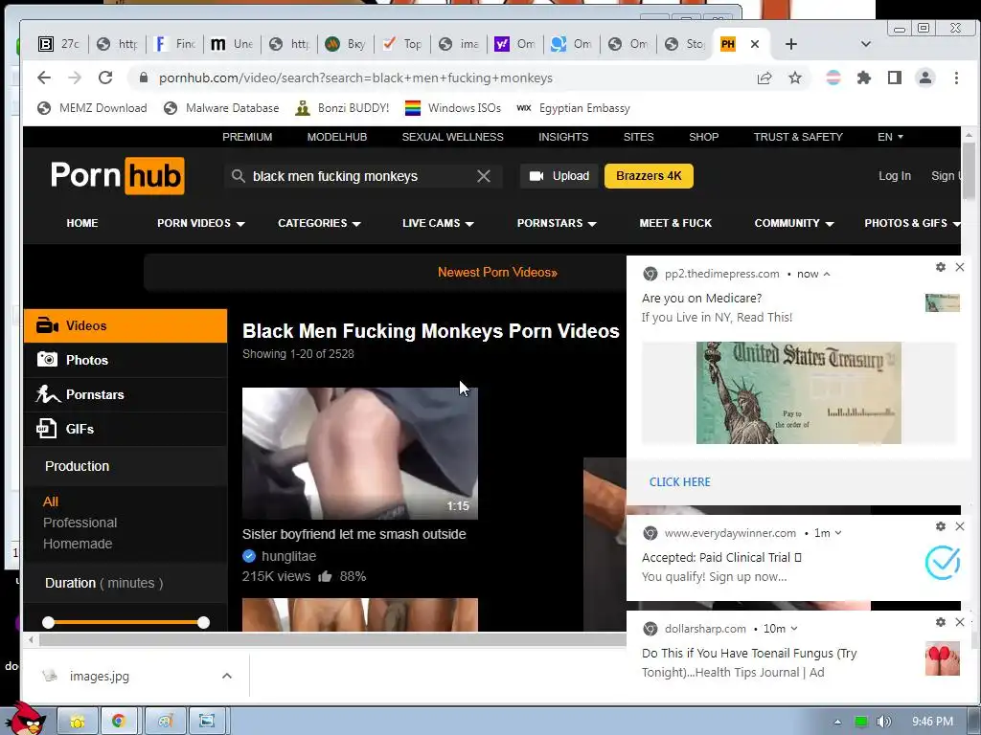
Task: Click the thumbs-up icon beside 88%
Action: 325,576
